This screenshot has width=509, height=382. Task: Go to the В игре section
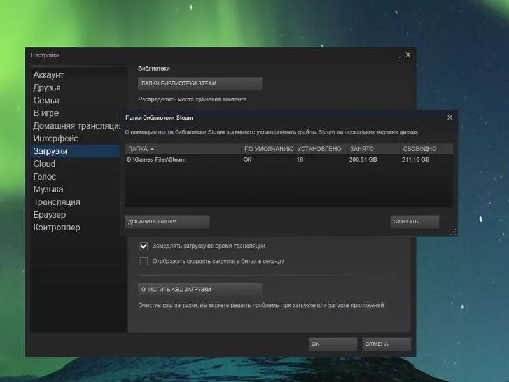46,113
